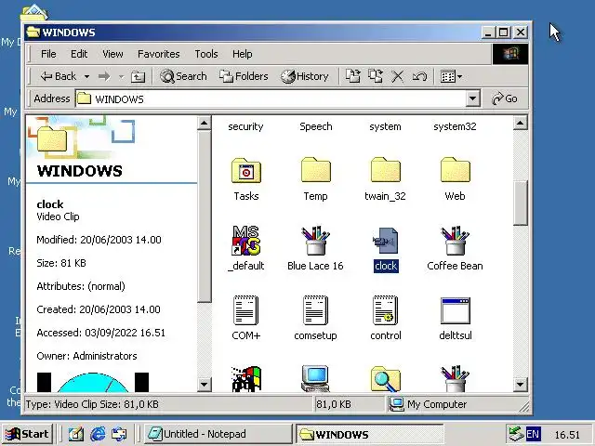Image resolution: width=595 pixels, height=446 pixels.
Task: Select the delttsul application icon
Action: 455,310
